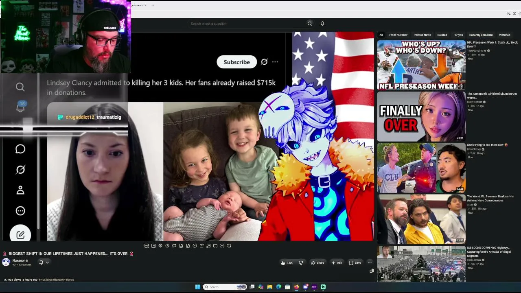Click the Ask button
Viewport: 521px width, 293px height.
337,263
